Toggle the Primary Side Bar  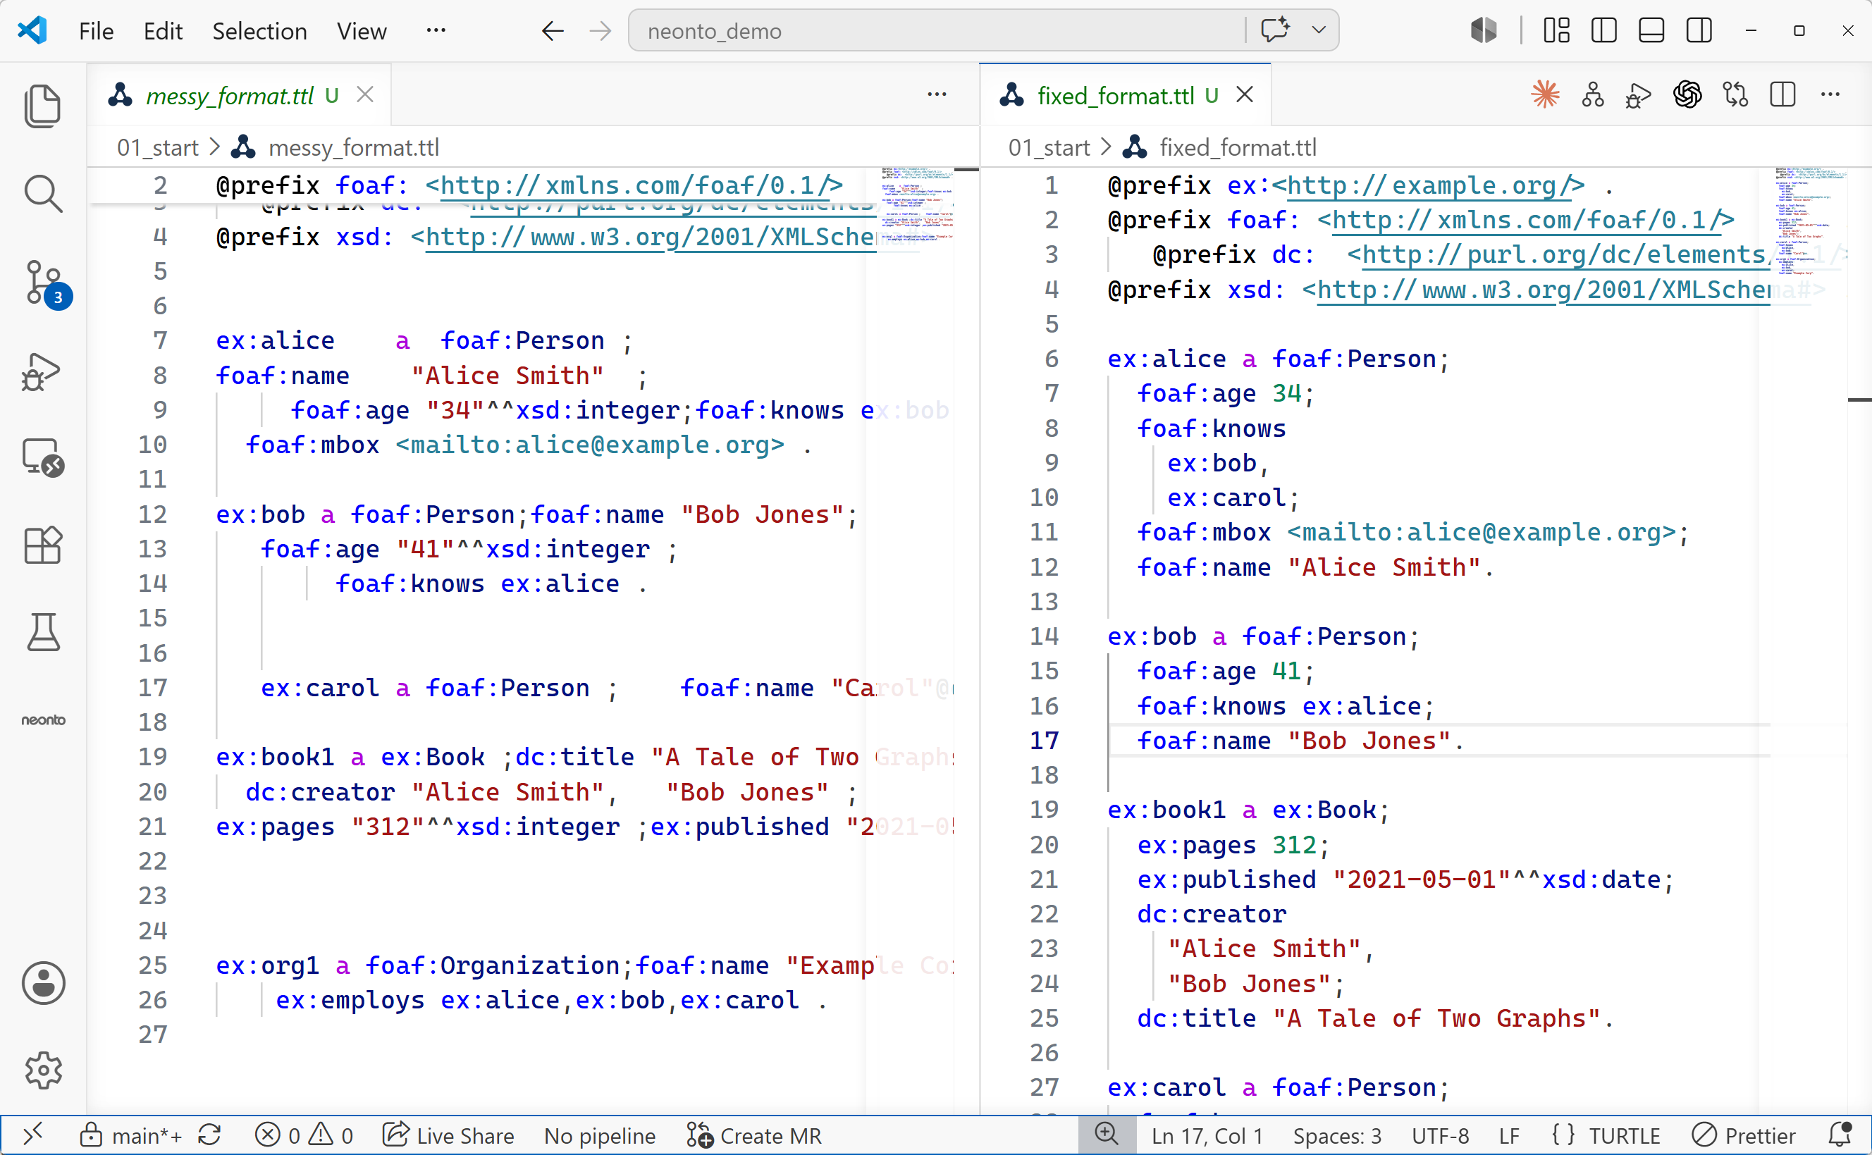point(1604,30)
